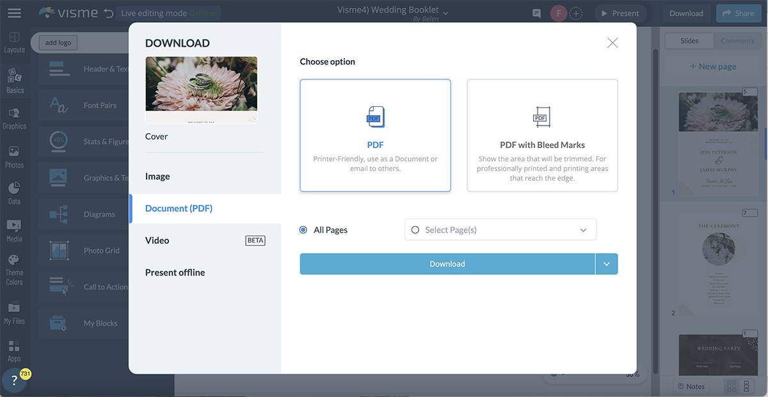Click the blue Download button
The image size is (768, 397).
447,264
